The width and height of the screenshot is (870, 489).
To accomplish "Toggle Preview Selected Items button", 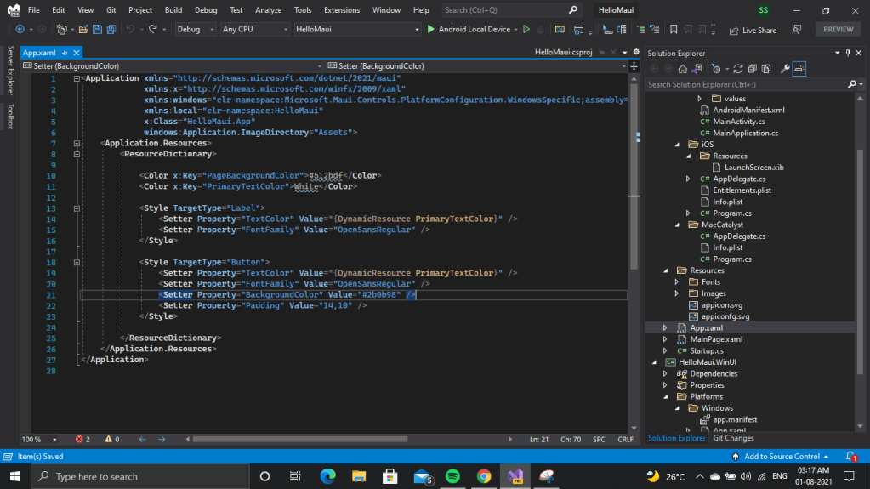I will click(x=800, y=69).
